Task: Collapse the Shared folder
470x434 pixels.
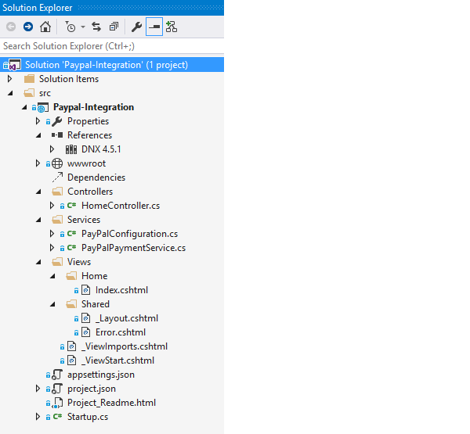Action: click(x=52, y=304)
